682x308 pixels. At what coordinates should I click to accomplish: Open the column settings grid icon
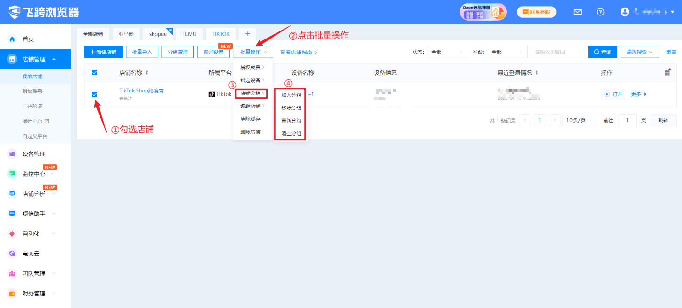pos(667,72)
